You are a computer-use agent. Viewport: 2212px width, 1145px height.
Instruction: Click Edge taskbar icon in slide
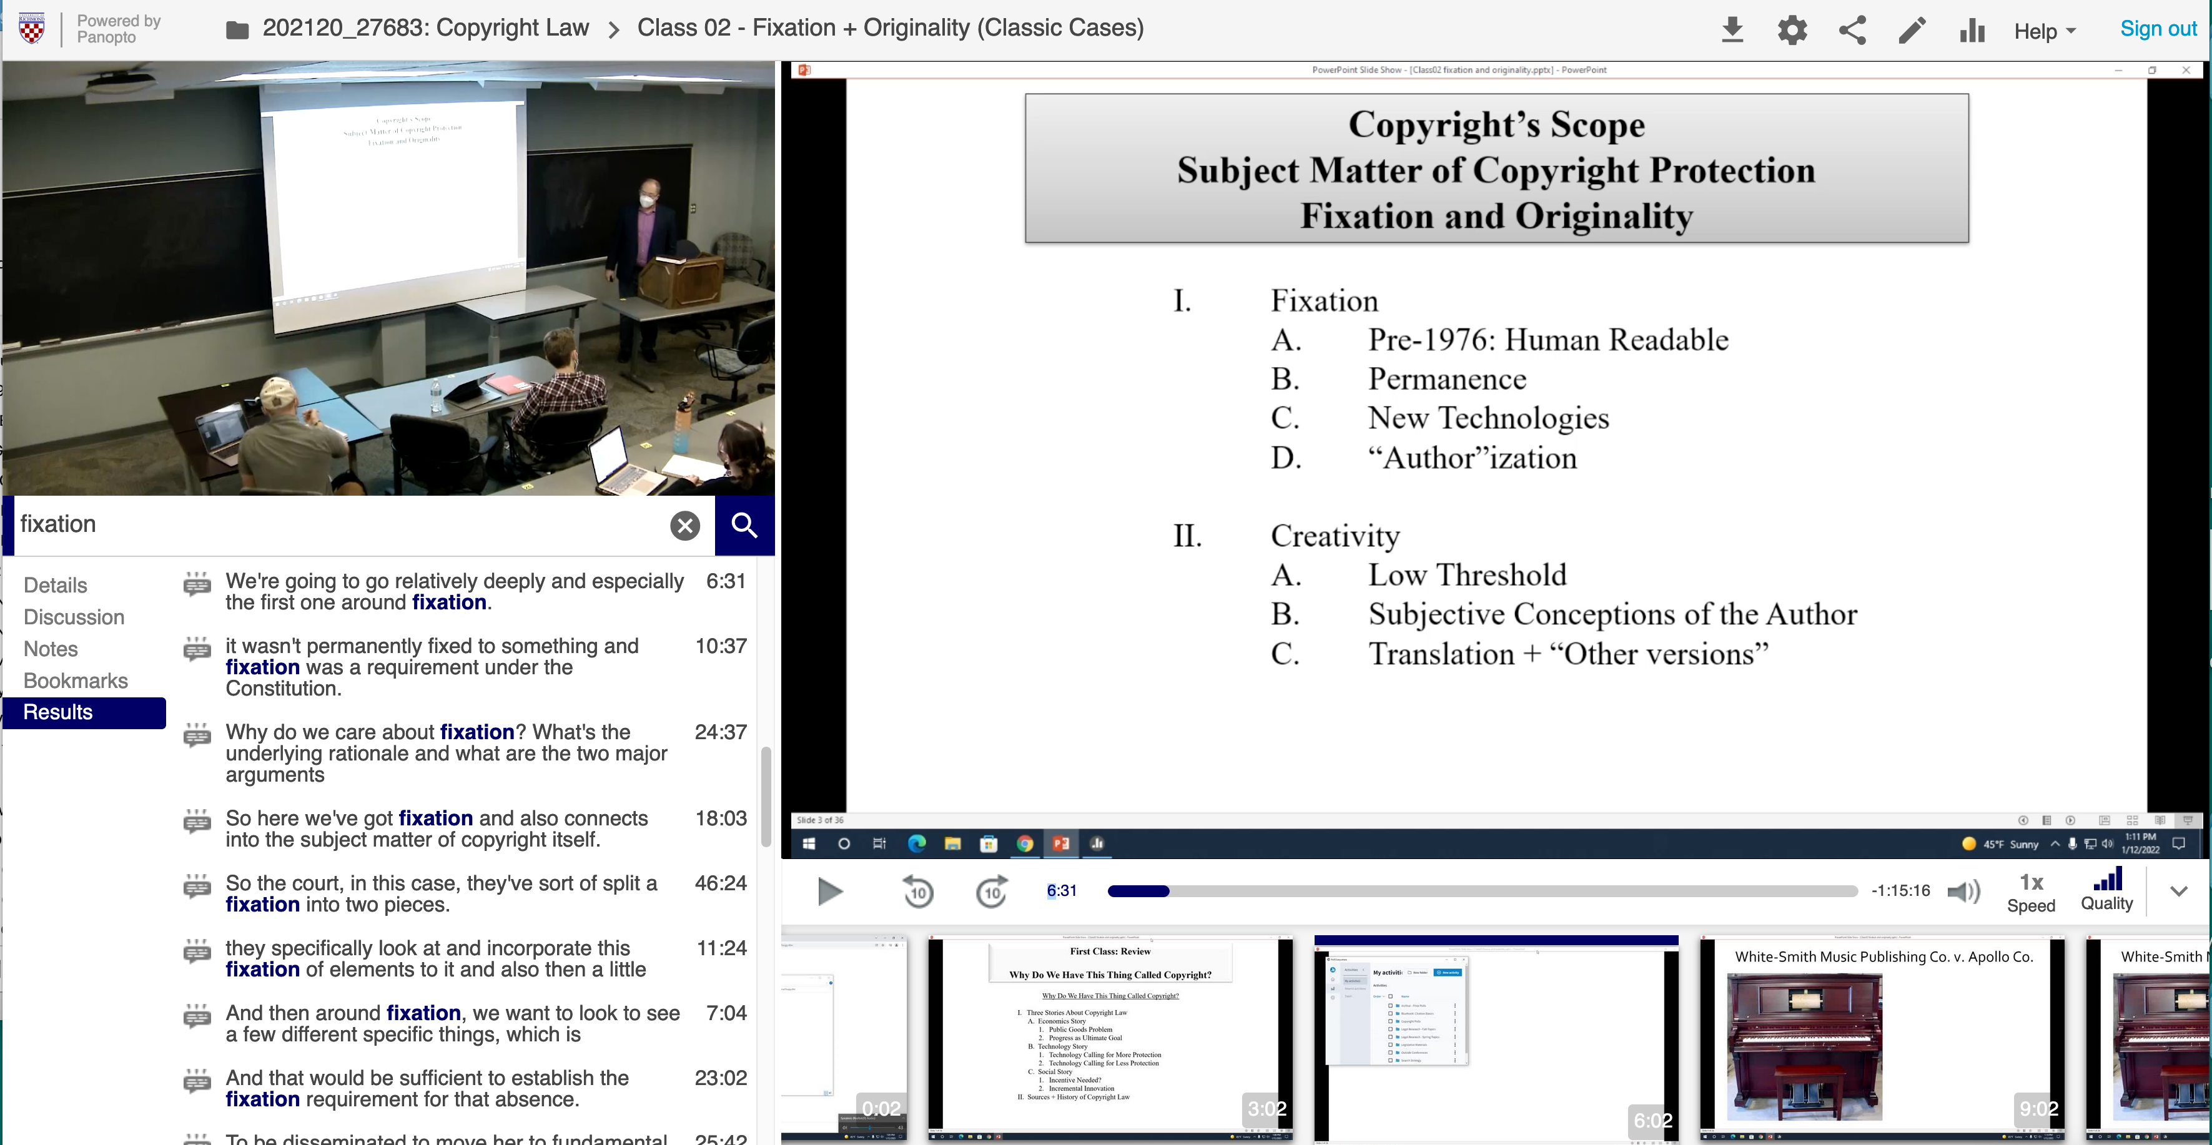click(916, 843)
